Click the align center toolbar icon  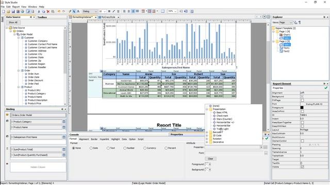(128, 11)
